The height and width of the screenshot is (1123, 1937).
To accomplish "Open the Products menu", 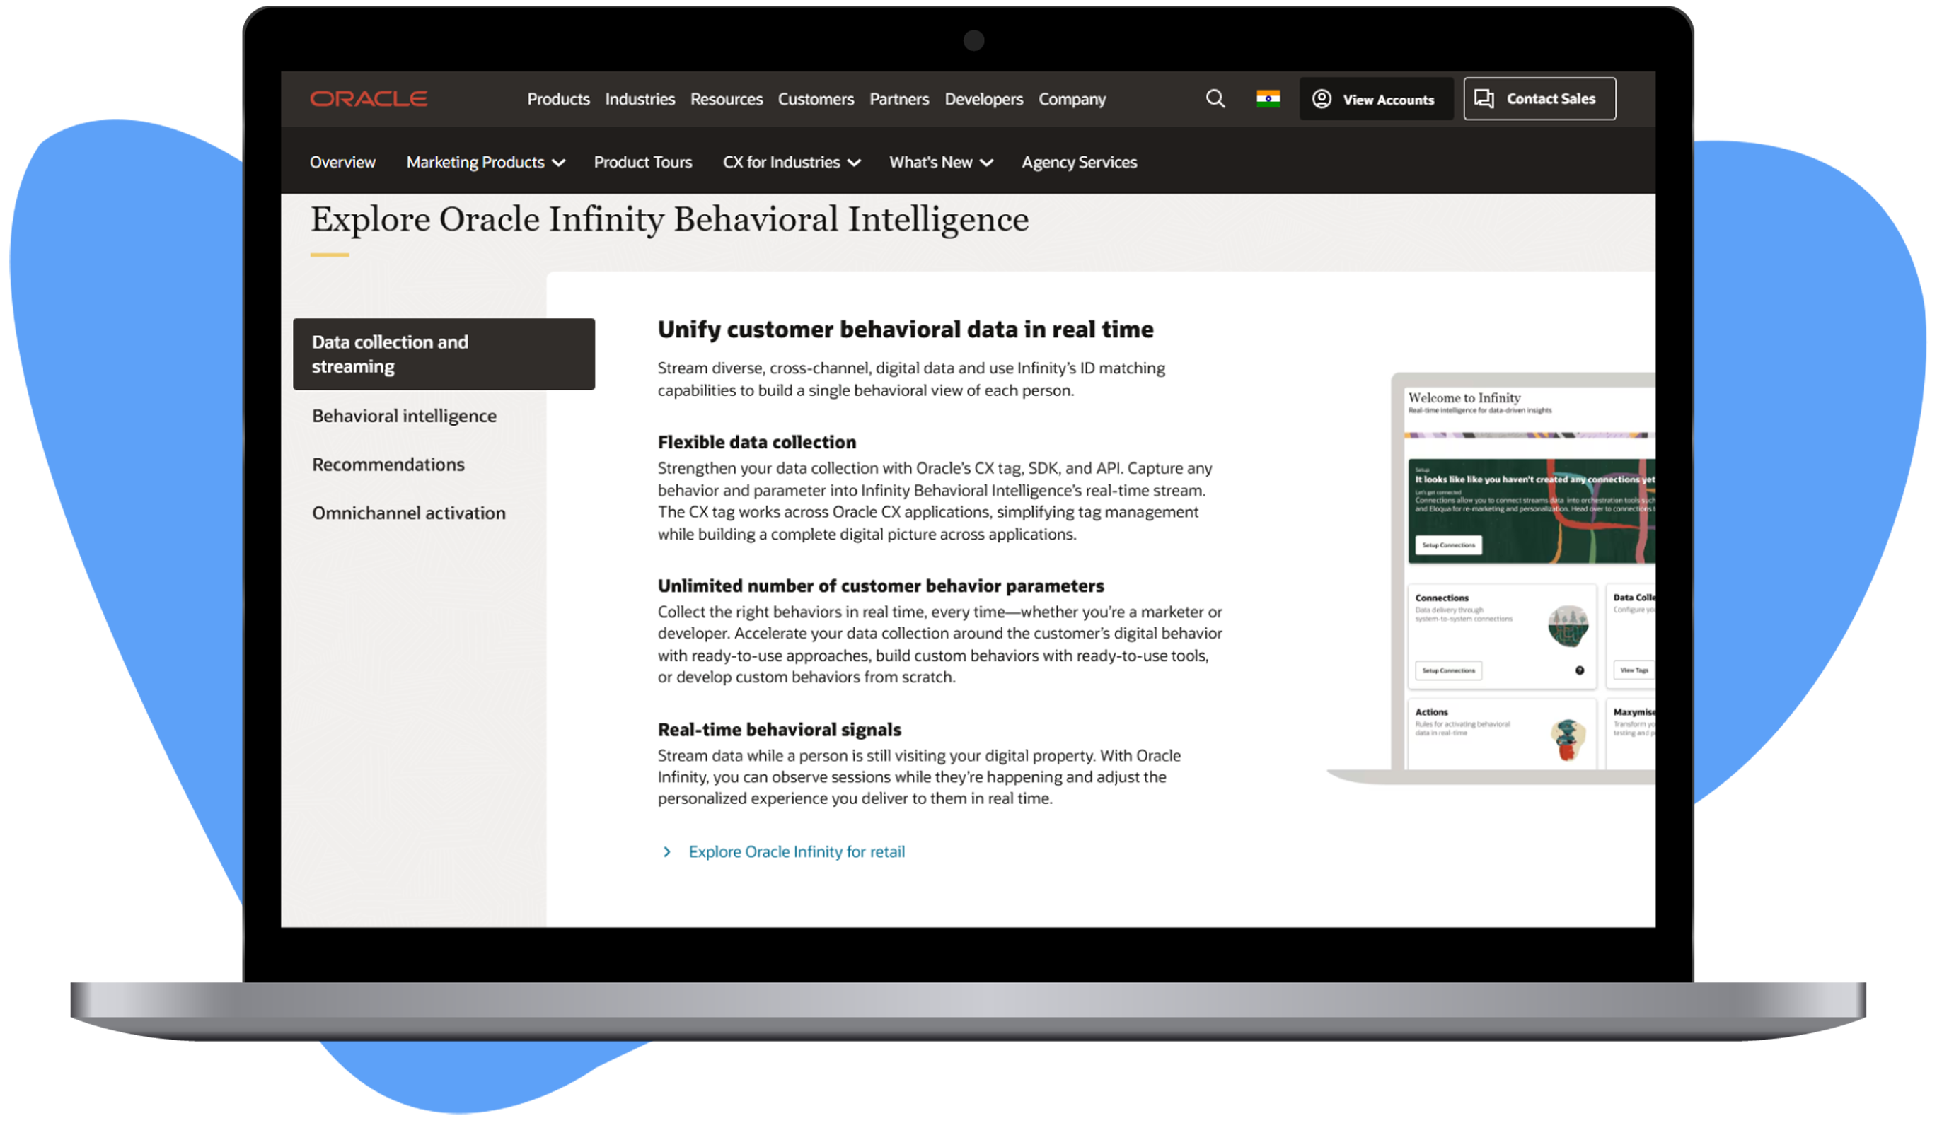I will click(x=558, y=99).
